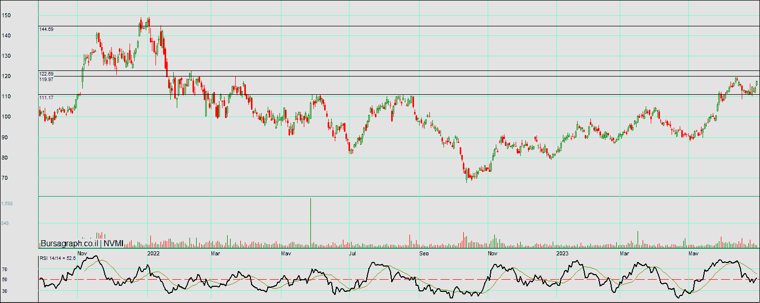Click the 2022 marker on the time axis
The width and height of the screenshot is (760, 303).
[x=153, y=253]
